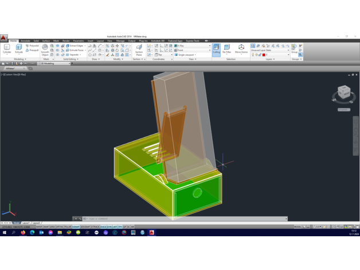Toggle the Culling selection button
The height and width of the screenshot is (270, 360).
pos(216,49)
